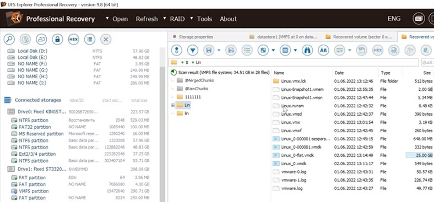The height and width of the screenshot is (202, 434).
Task: Click the funnel filter icon
Action: (x=193, y=50)
